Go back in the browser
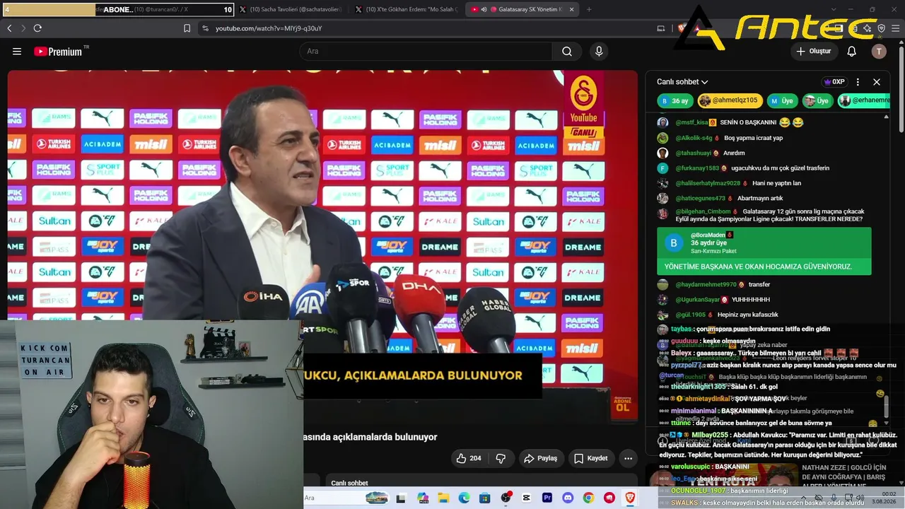Viewport: 905px width, 509px height. point(9,28)
